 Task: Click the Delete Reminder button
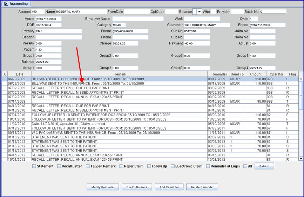click(202, 187)
